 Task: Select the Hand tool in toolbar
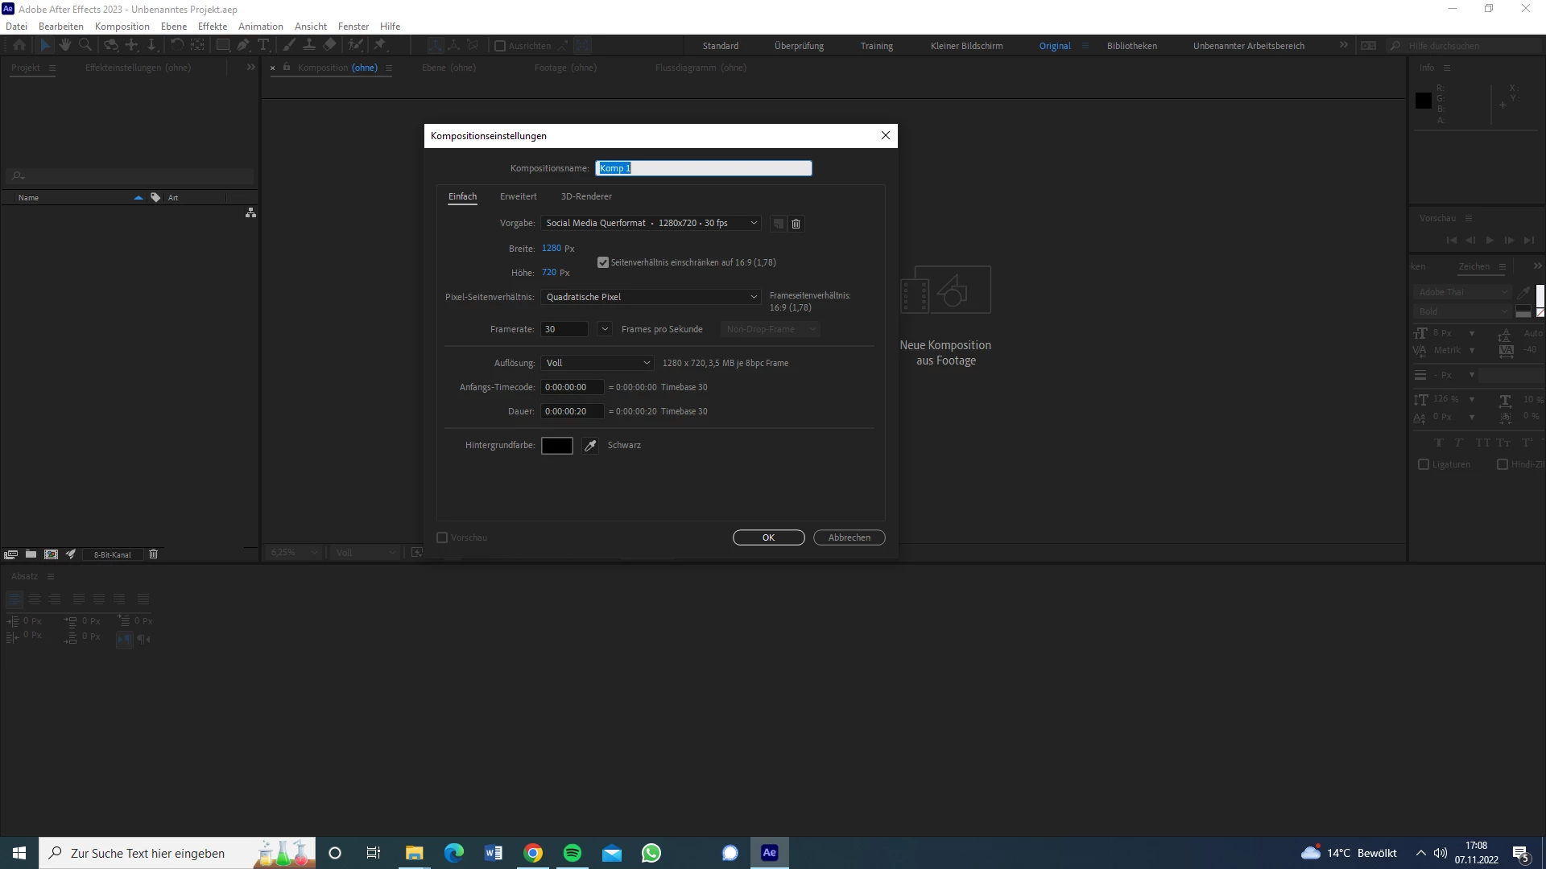[65, 45]
